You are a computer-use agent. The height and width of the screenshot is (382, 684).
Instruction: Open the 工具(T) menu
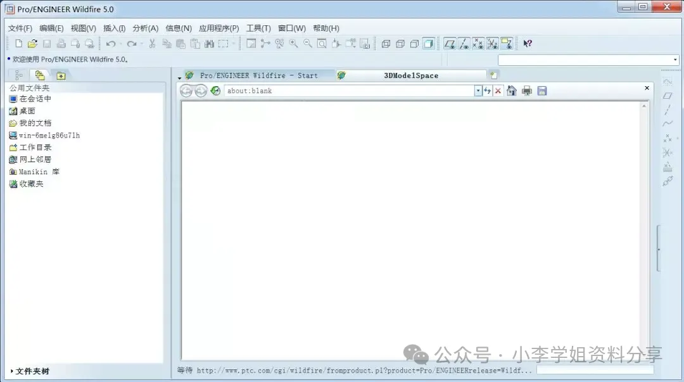pyautogui.click(x=258, y=28)
